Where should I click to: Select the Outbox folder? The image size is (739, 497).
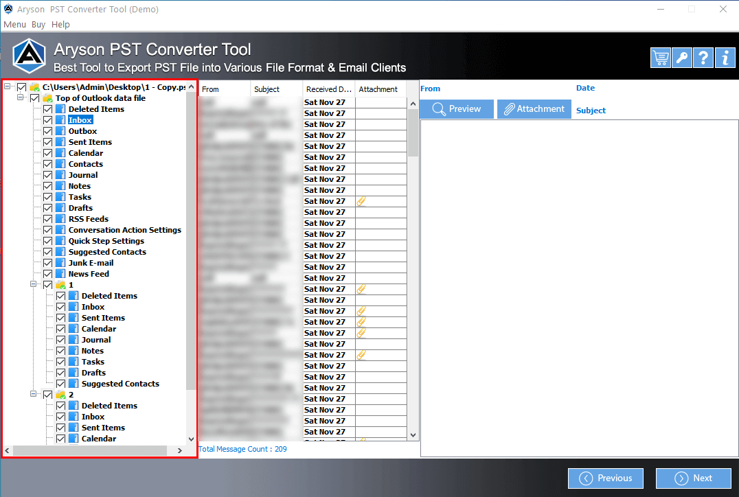[82, 131]
